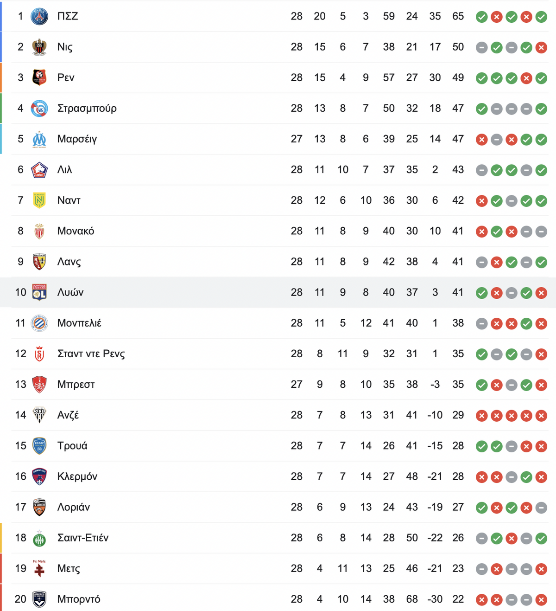Click Strasbourg's circular blue logo
This screenshot has width=556, height=611.
pos(39,109)
